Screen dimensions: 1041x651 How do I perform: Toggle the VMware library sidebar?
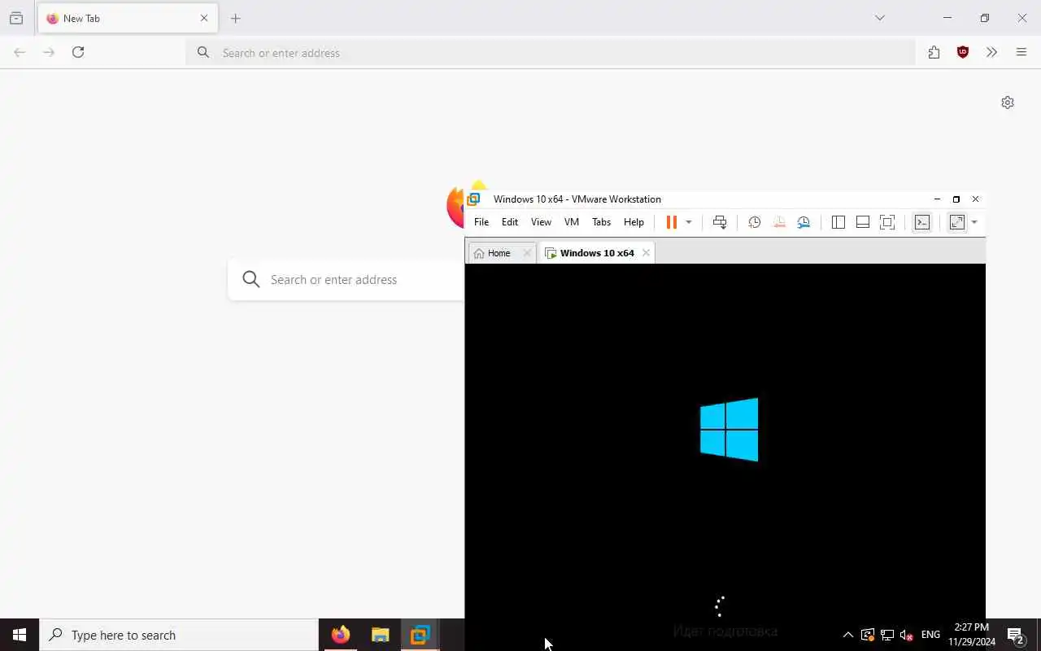[838, 222]
